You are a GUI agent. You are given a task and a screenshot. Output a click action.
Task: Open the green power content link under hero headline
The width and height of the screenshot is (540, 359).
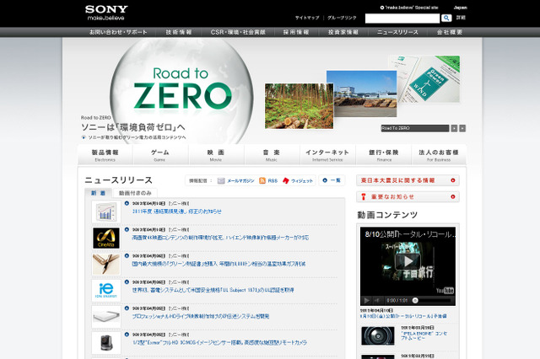point(137,137)
